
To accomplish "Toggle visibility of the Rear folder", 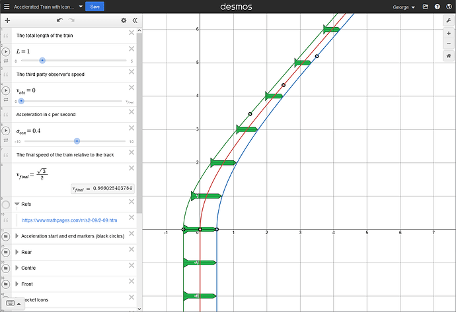I will click(x=5, y=253).
